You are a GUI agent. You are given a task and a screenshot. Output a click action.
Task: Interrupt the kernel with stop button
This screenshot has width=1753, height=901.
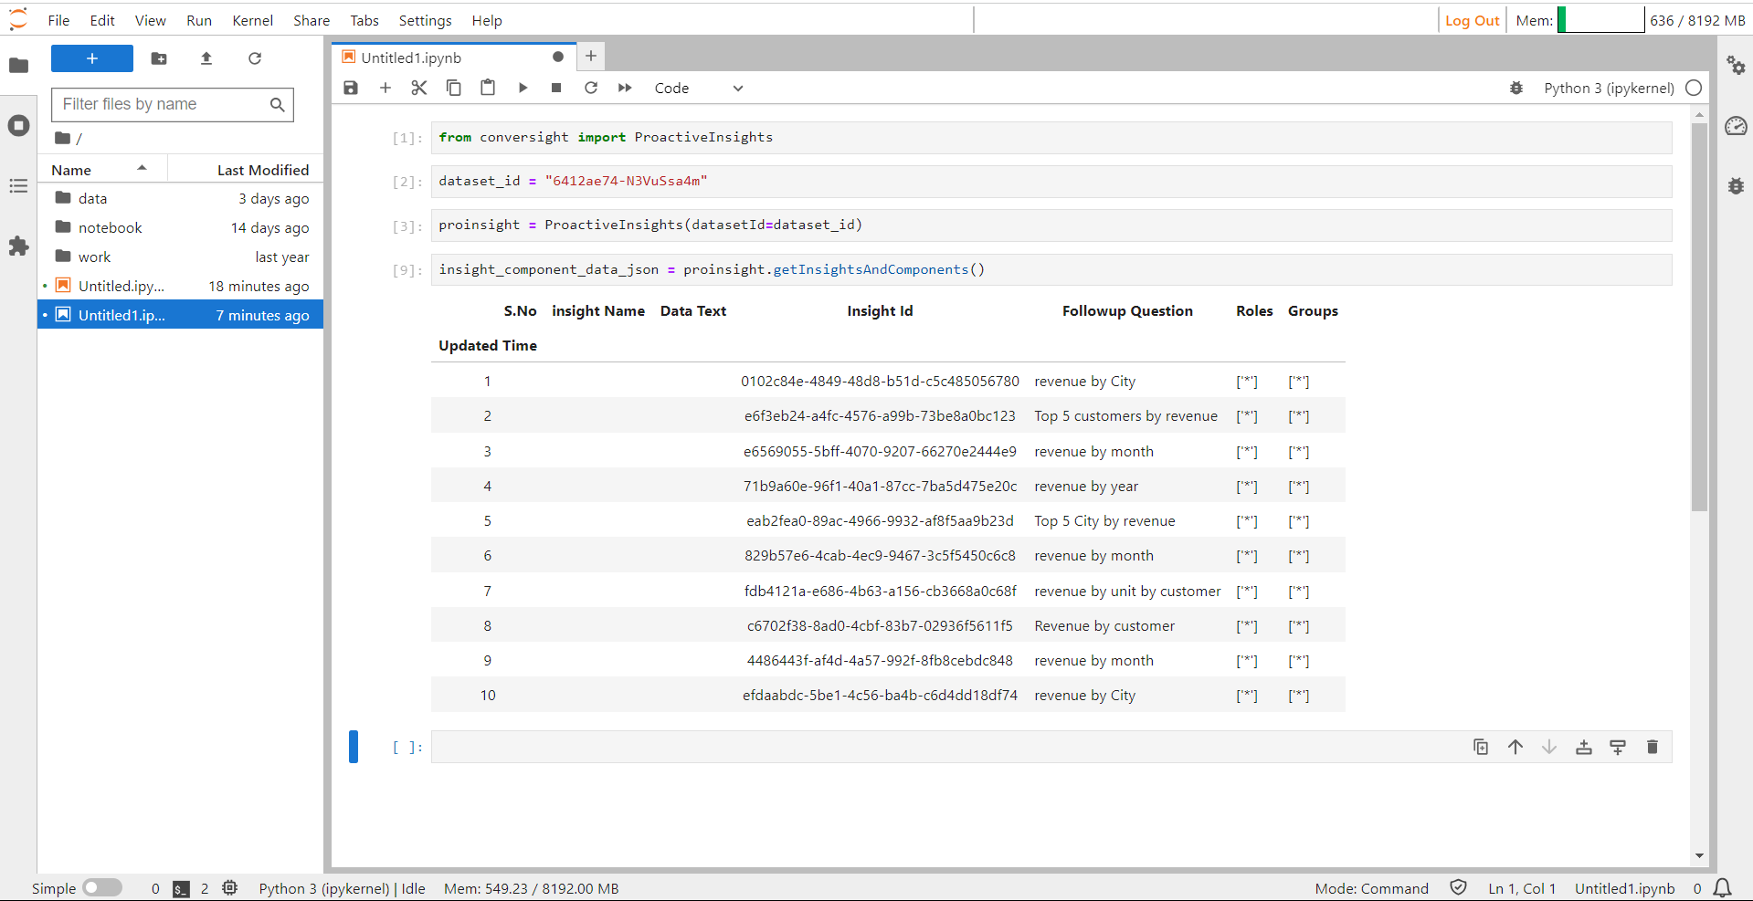pyautogui.click(x=556, y=88)
